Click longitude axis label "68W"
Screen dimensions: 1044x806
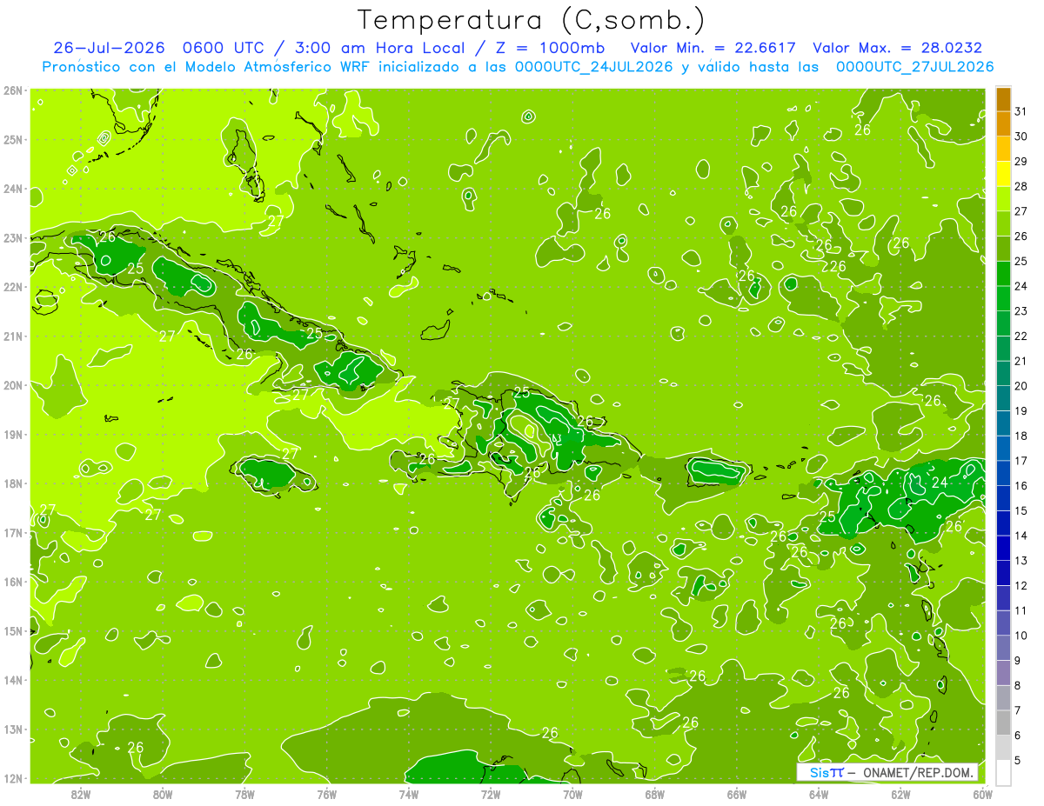(654, 794)
